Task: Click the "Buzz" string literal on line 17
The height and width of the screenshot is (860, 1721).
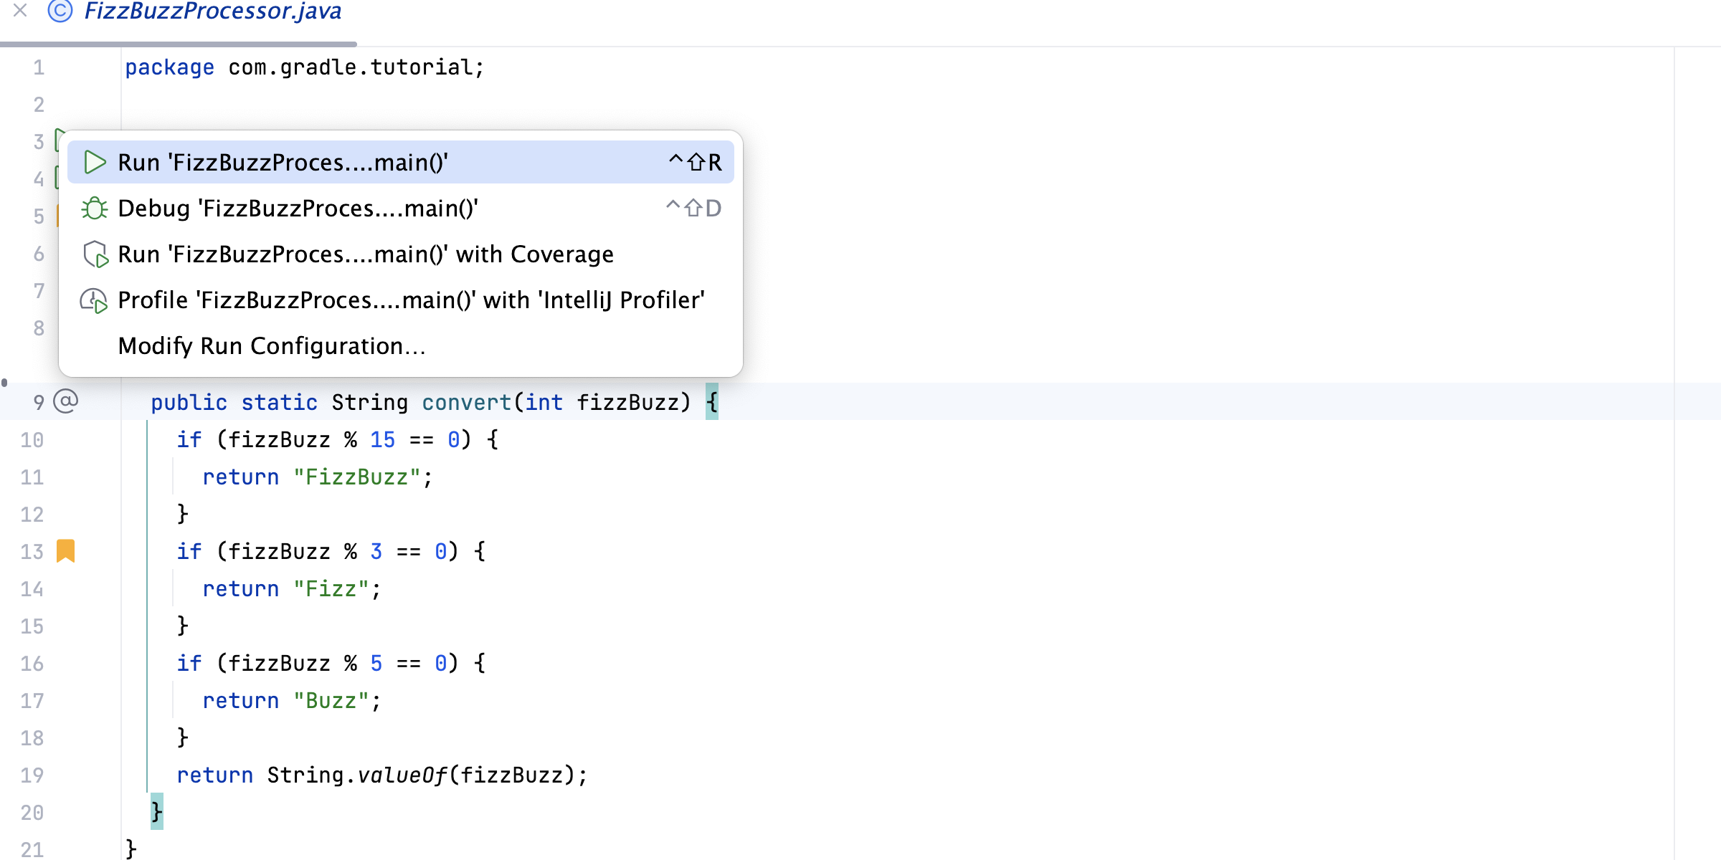Action: pos(331,701)
